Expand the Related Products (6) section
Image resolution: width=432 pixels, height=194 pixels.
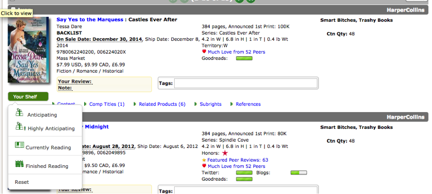coord(162,104)
